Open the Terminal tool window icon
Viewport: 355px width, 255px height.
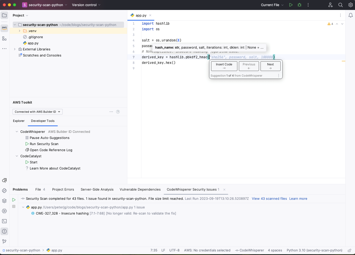[4, 221]
